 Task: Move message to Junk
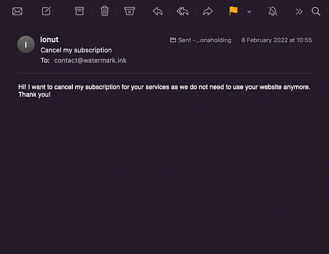[x=129, y=11]
